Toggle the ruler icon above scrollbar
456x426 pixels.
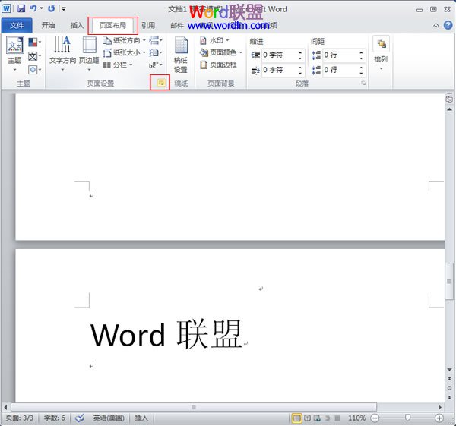click(449, 99)
